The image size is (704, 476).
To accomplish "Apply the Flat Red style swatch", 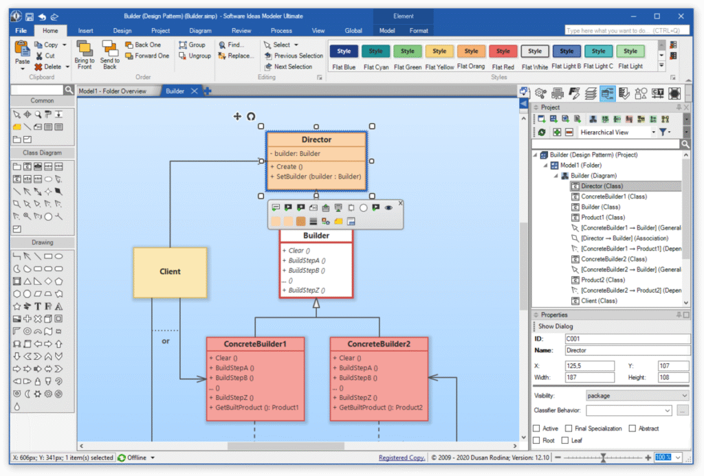I will click(503, 51).
